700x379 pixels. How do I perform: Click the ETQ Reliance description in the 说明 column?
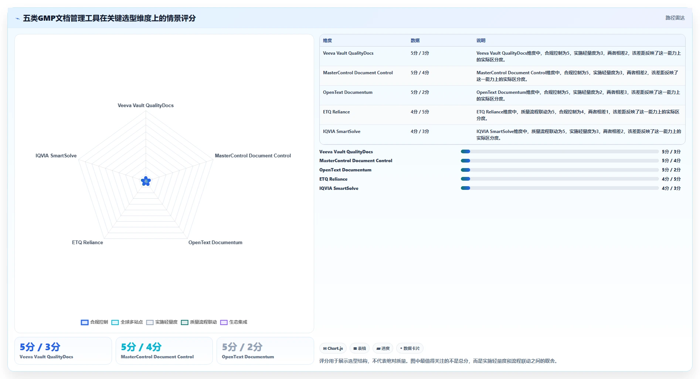pos(578,115)
